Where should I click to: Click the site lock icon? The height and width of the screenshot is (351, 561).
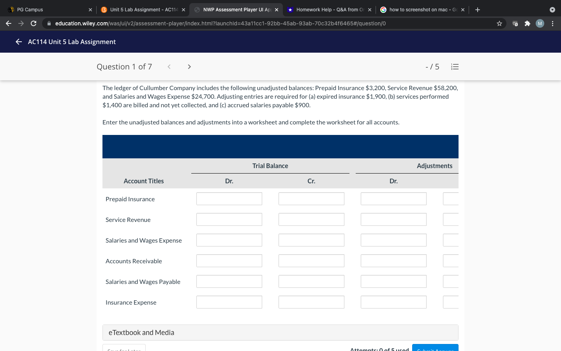tap(49, 23)
